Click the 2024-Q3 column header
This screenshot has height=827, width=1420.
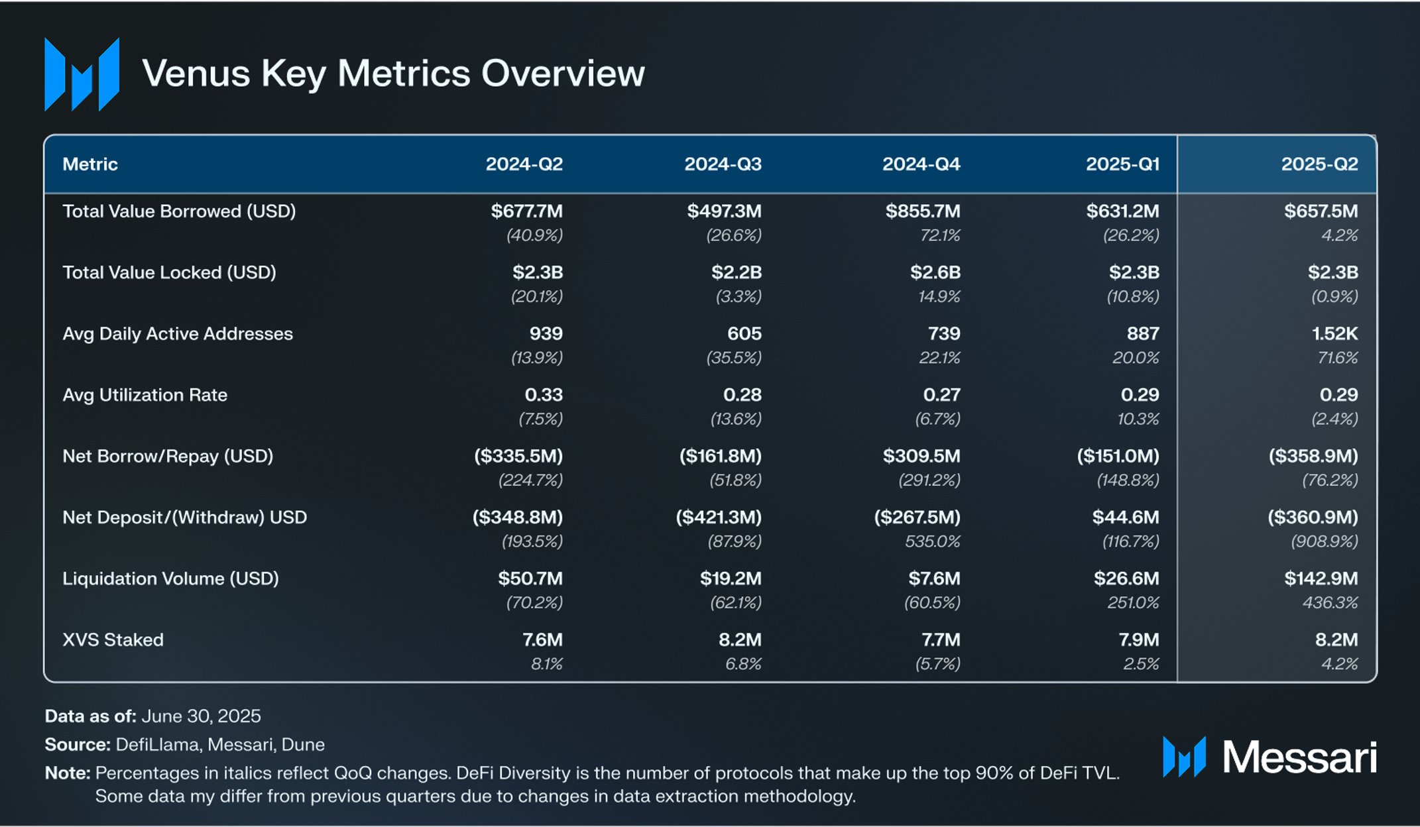pos(723,164)
